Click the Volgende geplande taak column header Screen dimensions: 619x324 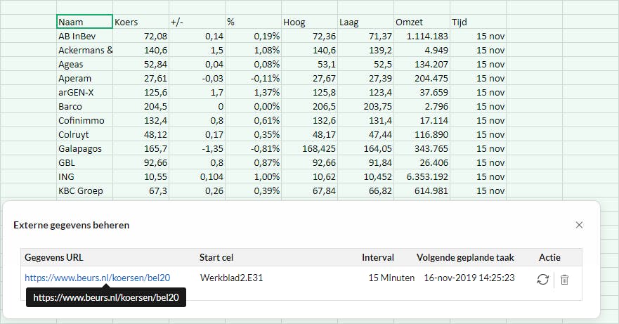469,257
